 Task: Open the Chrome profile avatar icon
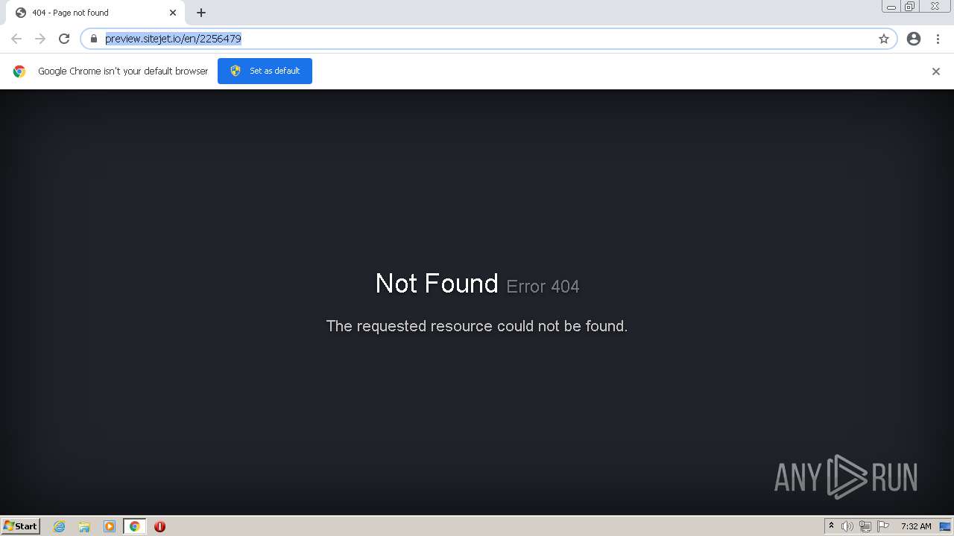[x=914, y=39]
